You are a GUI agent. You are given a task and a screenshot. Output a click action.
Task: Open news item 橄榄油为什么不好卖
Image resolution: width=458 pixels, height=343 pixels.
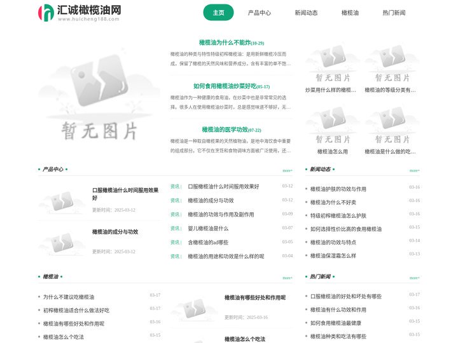[x=333, y=203]
